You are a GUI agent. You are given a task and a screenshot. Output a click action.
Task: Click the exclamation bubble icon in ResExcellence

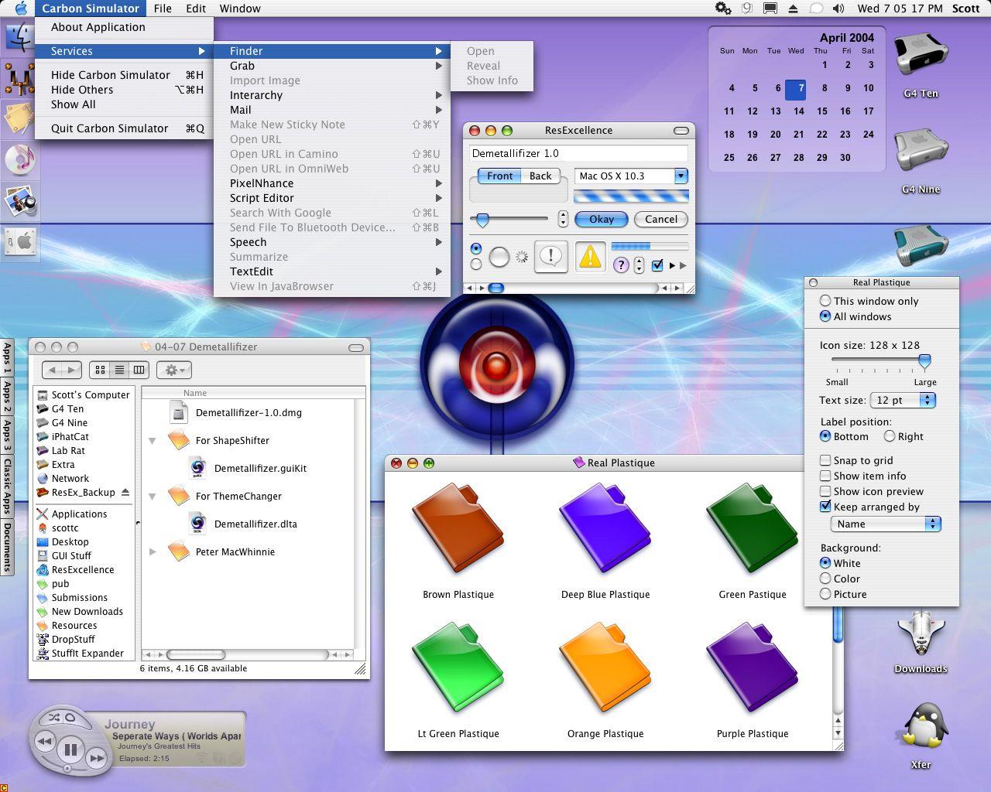click(550, 257)
